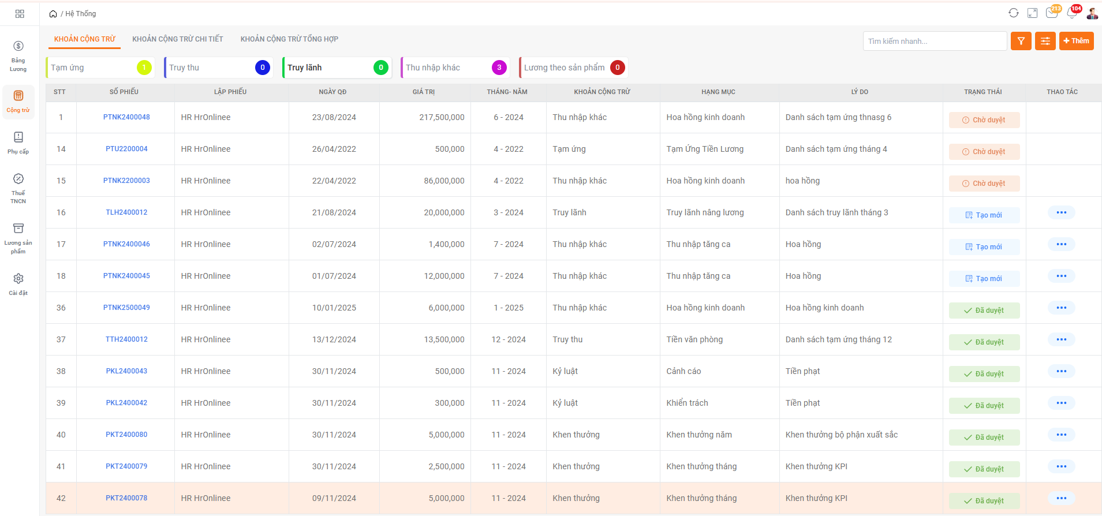Filter by Lương theo sản phẩm card
The width and height of the screenshot is (1102, 516).
[573, 68]
